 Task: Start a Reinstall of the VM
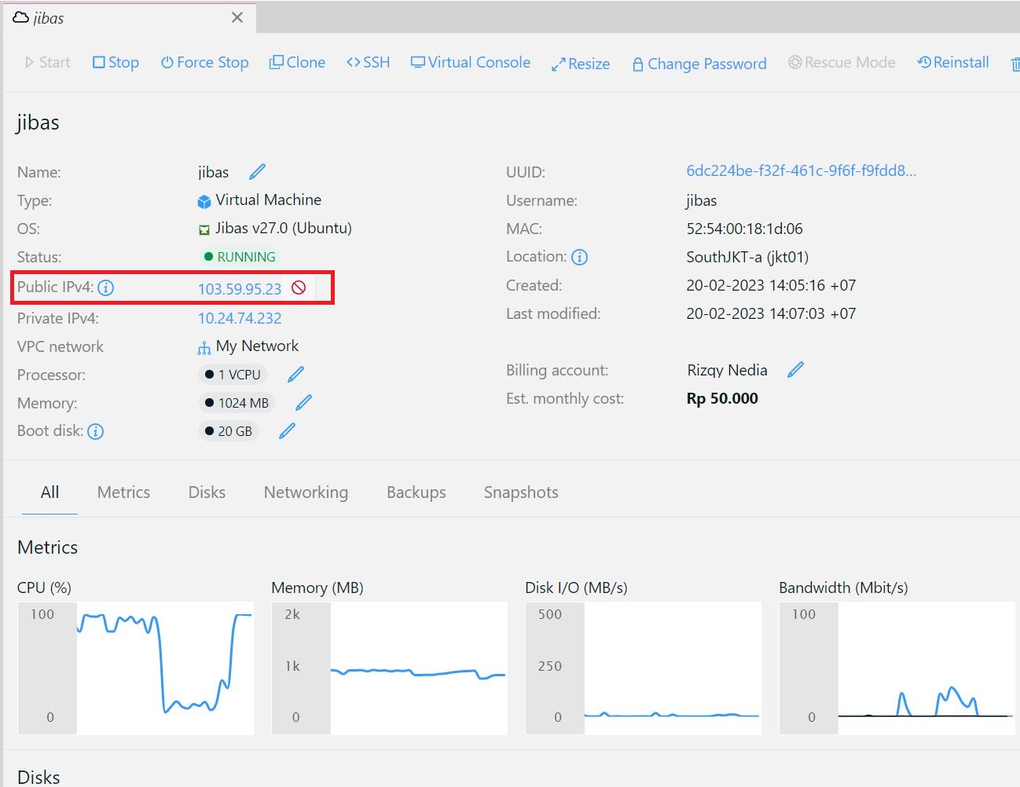point(952,62)
